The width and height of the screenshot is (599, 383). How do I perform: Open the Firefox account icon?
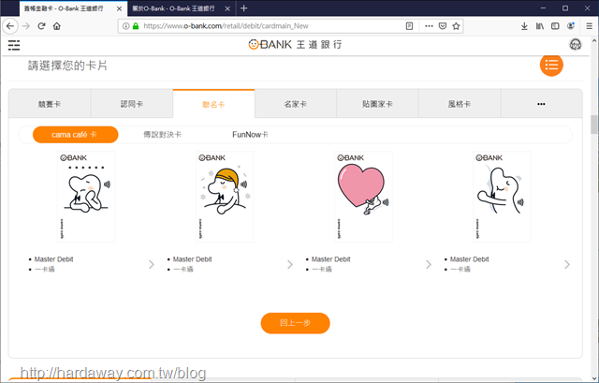pyautogui.click(x=571, y=26)
